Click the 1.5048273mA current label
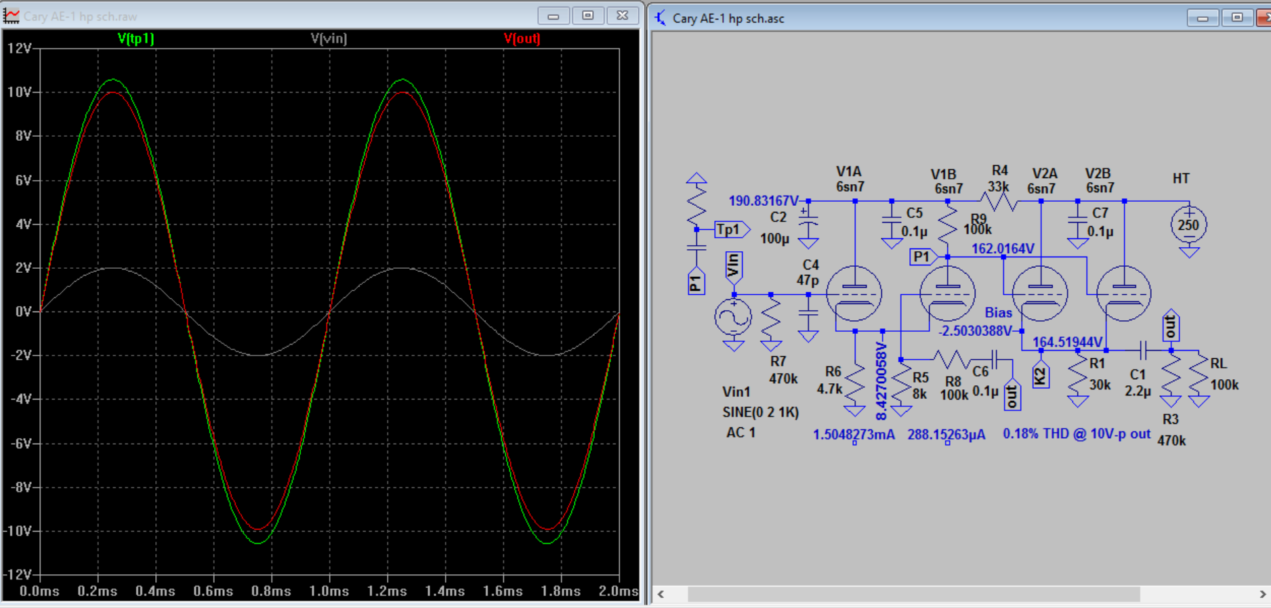The width and height of the screenshot is (1271, 608). (854, 434)
